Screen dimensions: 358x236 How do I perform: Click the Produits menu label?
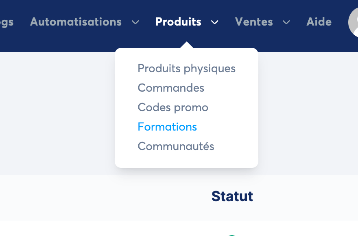point(178,22)
